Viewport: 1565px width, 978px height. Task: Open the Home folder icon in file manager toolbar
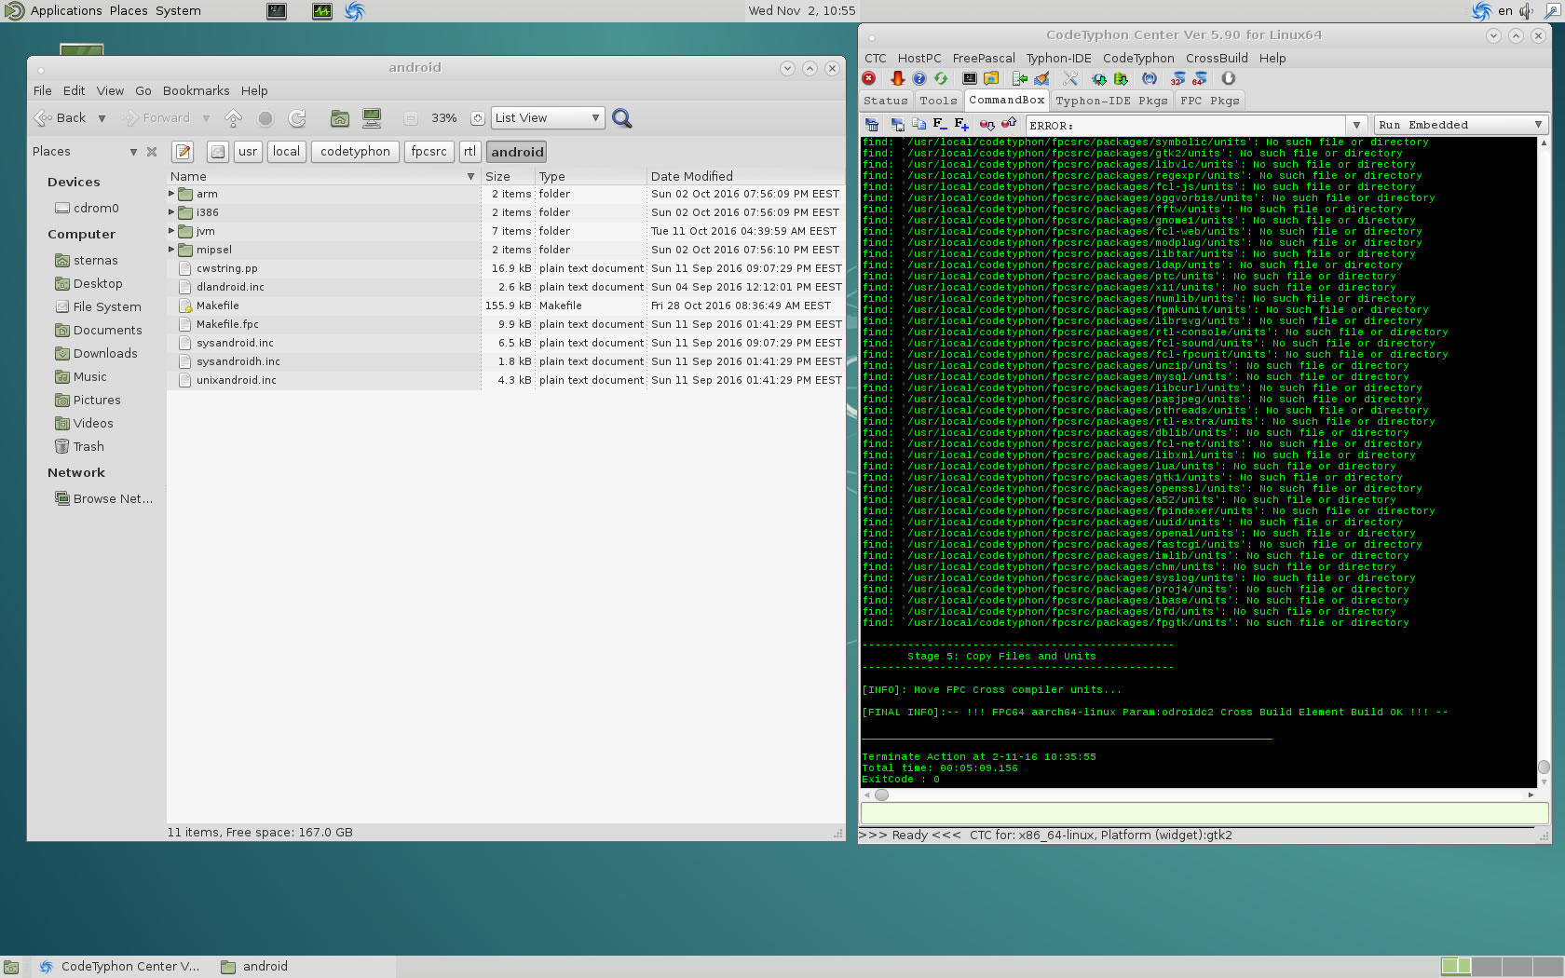coord(340,118)
